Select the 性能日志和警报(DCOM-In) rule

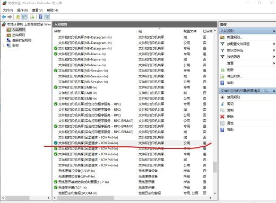[x=78, y=193]
